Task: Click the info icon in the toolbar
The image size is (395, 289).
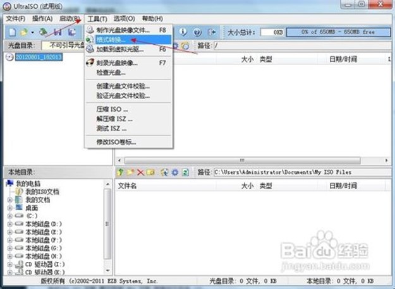Action: (x=184, y=32)
